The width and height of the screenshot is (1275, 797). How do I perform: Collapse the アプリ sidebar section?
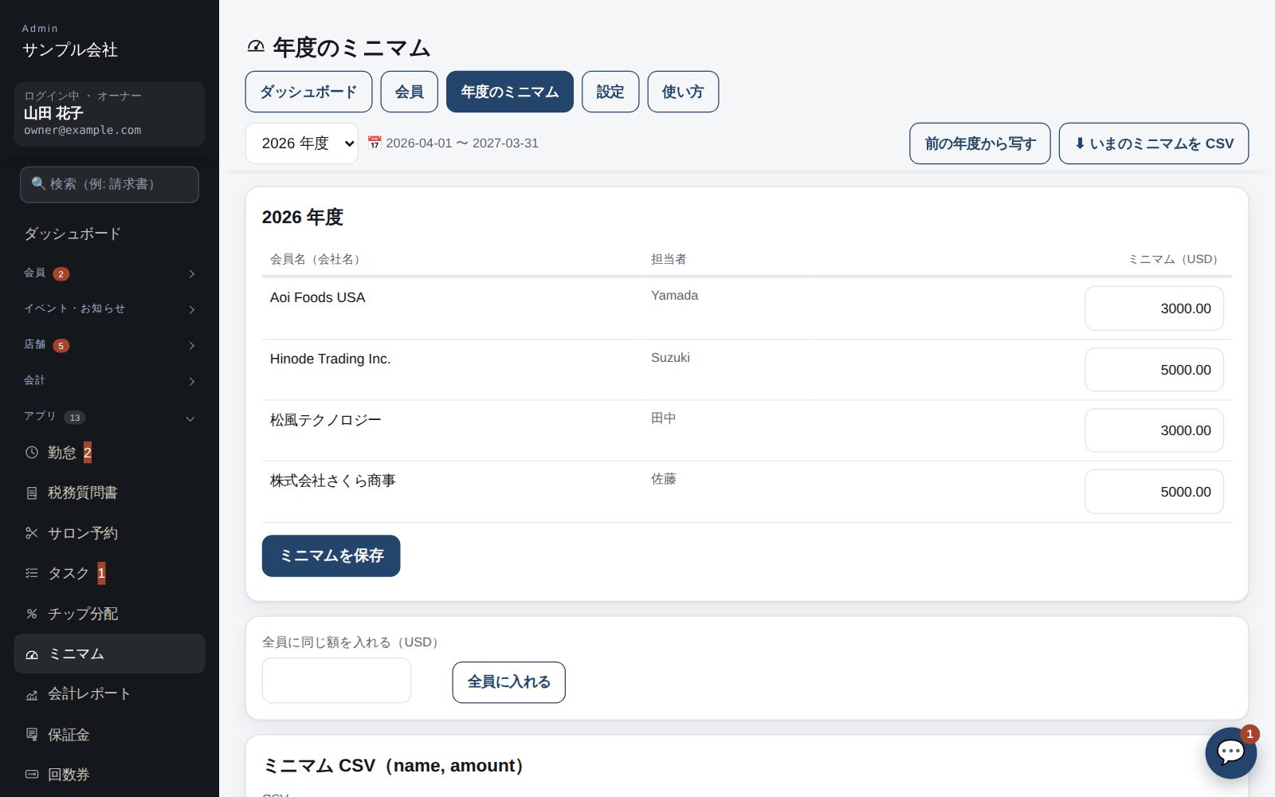point(109,417)
